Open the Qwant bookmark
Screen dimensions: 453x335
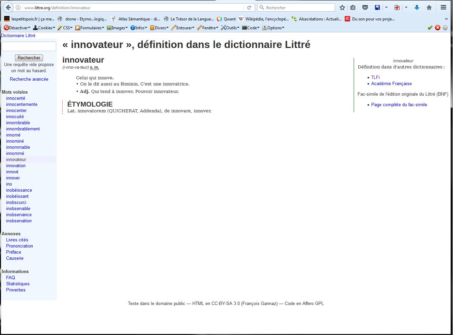226,19
